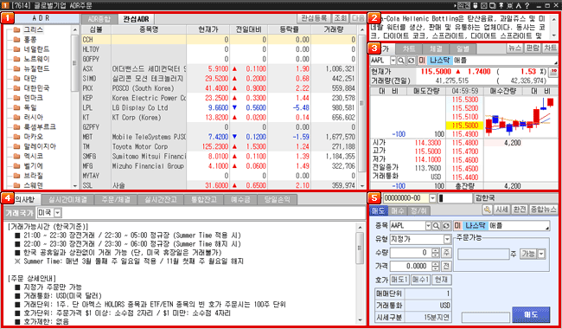Open the 실시간잔고 tab
562x329 pixels.
click(x=161, y=200)
